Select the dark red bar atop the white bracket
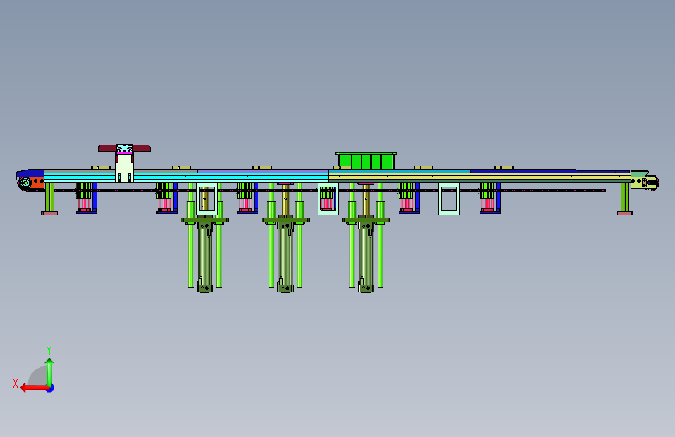The width and height of the screenshot is (675, 437). point(125,149)
